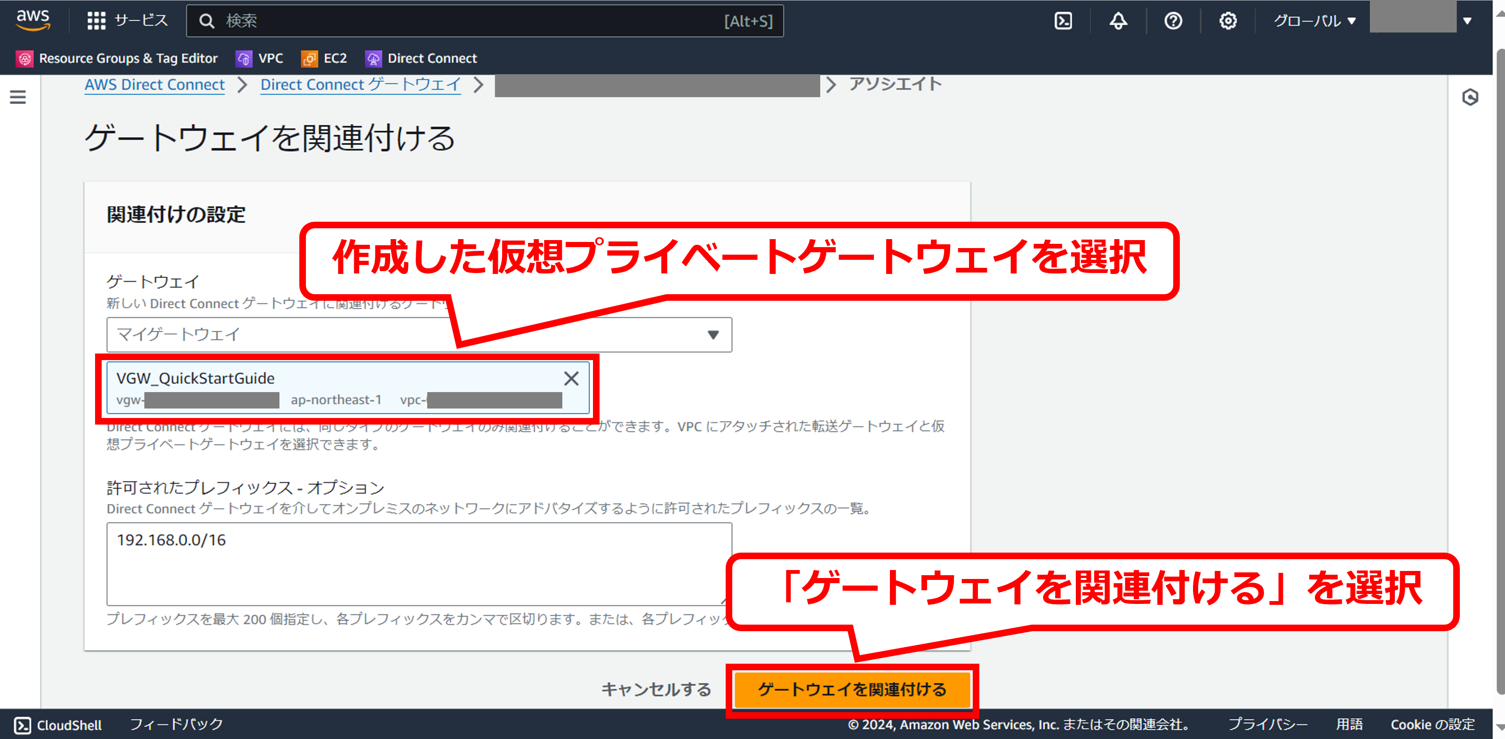The height and width of the screenshot is (739, 1505).
Task: Expand the グローバル region dropdown
Action: (1314, 21)
